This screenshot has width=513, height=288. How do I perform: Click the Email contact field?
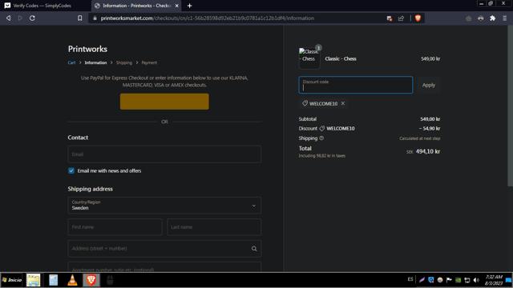click(164, 154)
